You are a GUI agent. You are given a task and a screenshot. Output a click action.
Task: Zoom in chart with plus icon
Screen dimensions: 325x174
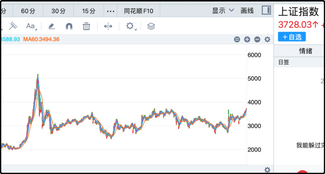point(247,39)
